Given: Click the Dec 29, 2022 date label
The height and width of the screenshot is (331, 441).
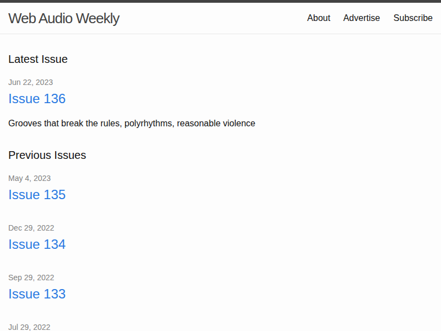Looking at the screenshot, I should [x=32, y=228].
